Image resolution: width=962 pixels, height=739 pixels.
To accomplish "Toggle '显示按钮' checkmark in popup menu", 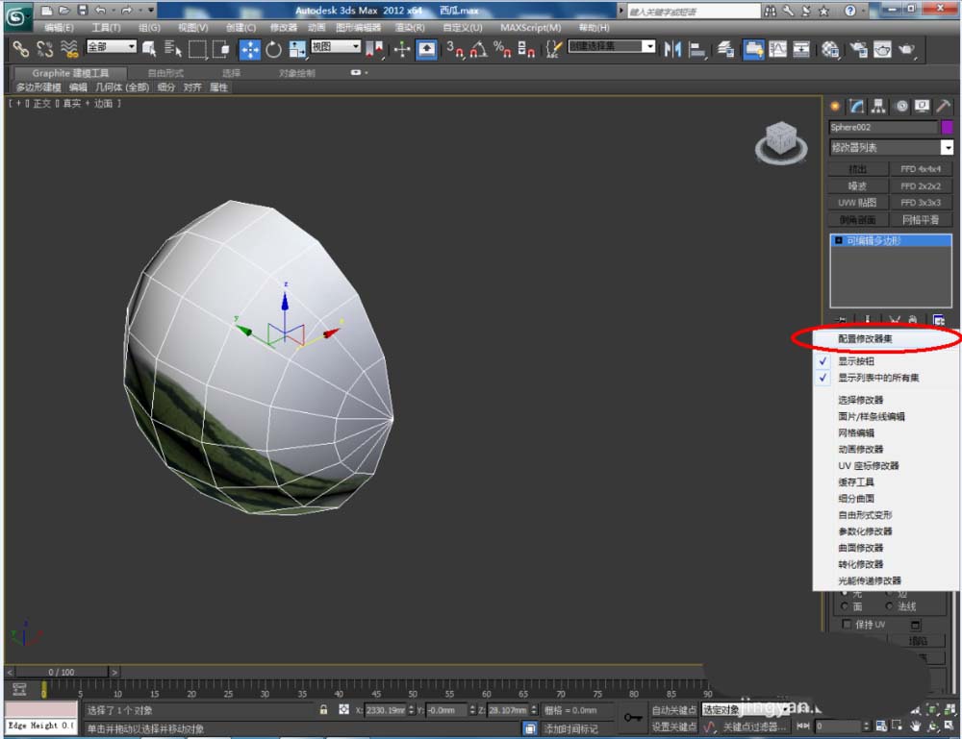I will tap(855, 361).
